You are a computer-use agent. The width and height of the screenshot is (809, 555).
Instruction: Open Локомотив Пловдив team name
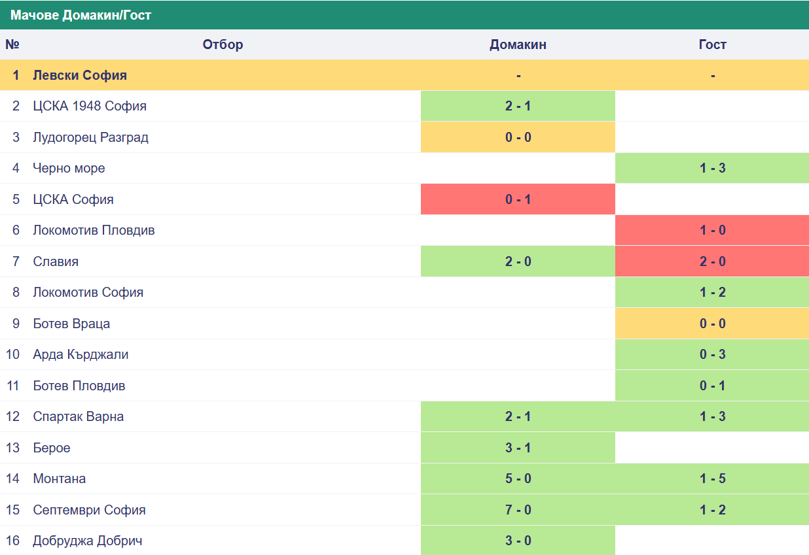coord(94,230)
